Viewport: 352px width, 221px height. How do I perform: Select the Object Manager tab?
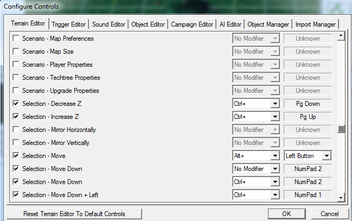pos(268,24)
